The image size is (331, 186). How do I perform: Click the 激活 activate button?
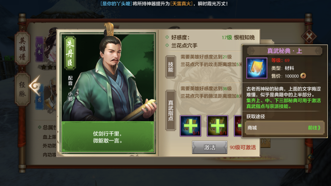pos(210,147)
